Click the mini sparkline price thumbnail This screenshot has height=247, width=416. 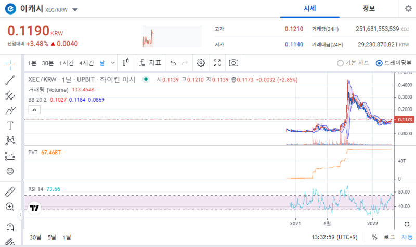pyautogui.click(x=173, y=36)
